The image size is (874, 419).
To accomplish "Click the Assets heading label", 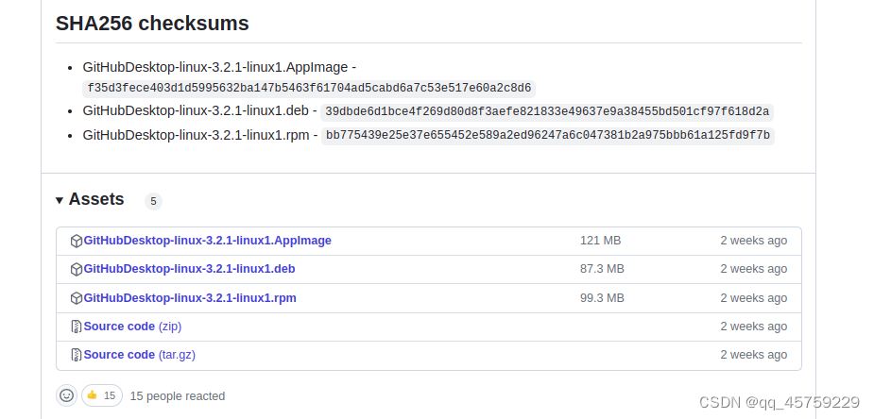I will coord(96,199).
